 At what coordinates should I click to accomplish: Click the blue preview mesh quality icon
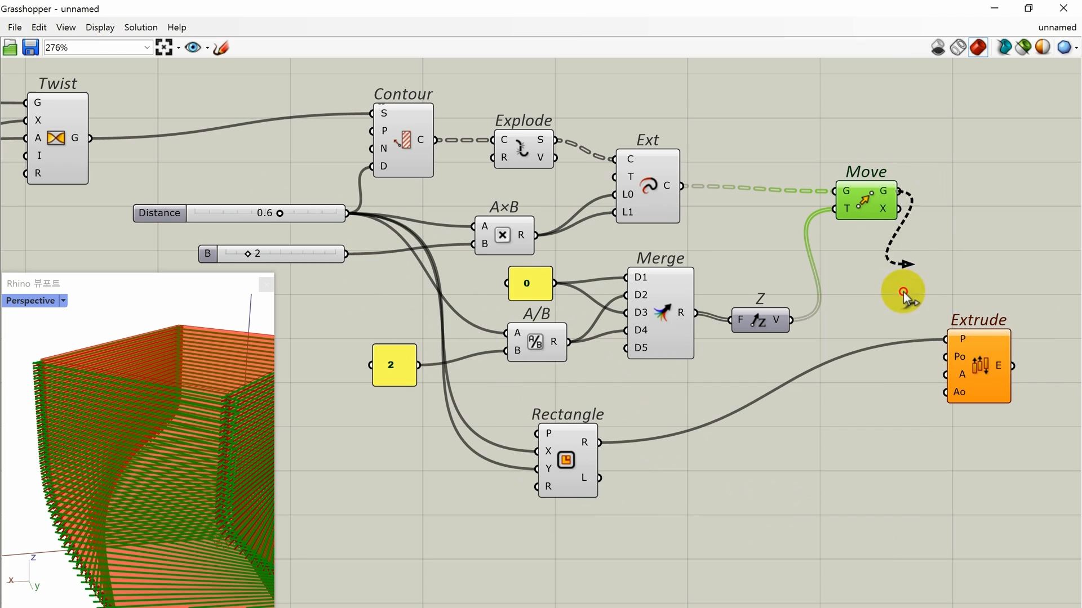[1064, 47]
